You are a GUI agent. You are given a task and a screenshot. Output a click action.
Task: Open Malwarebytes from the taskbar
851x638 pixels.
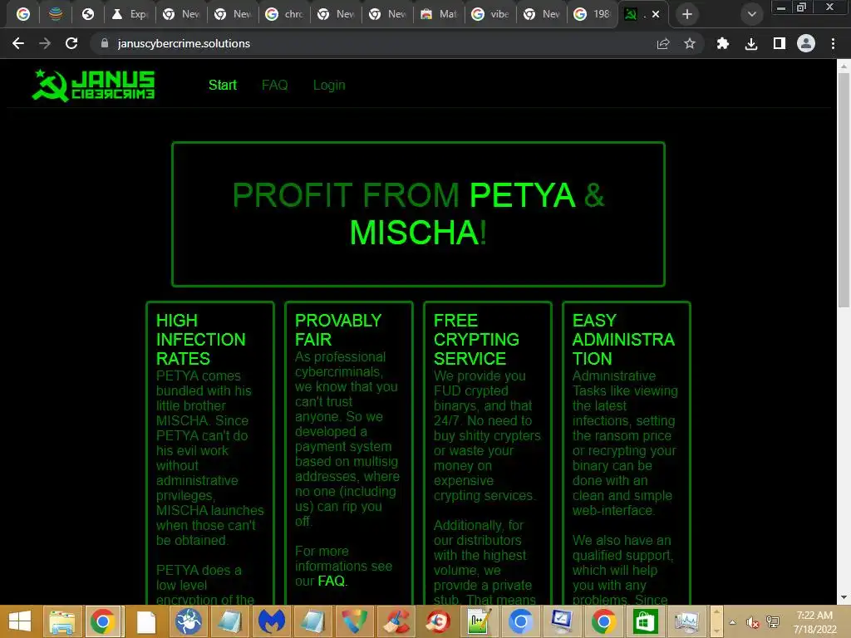tap(272, 621)
